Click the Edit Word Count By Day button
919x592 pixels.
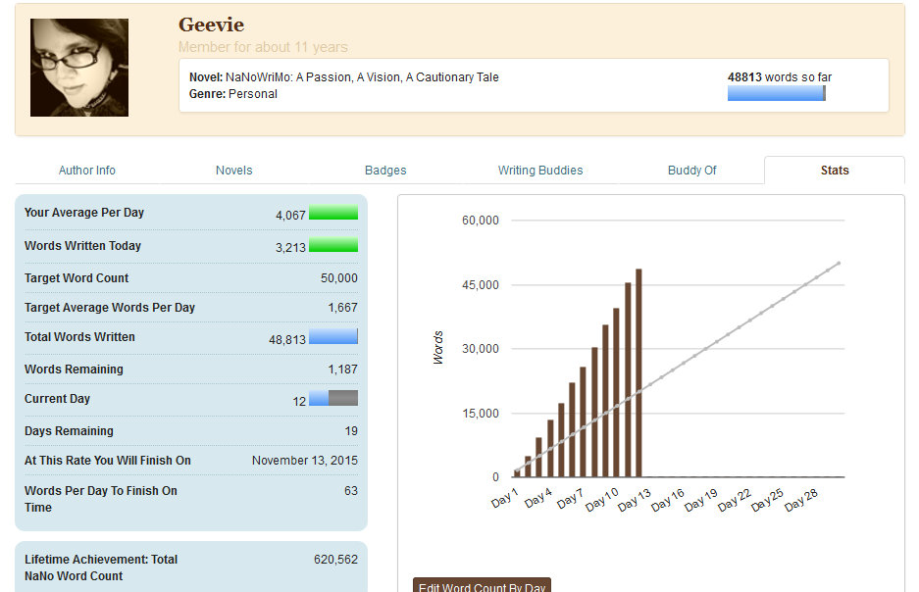pos(482,585)
